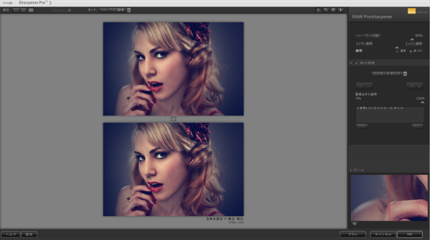Toggle background color lightbulb icon
Viewport: 430px width, 240px height.
[340, 10]
